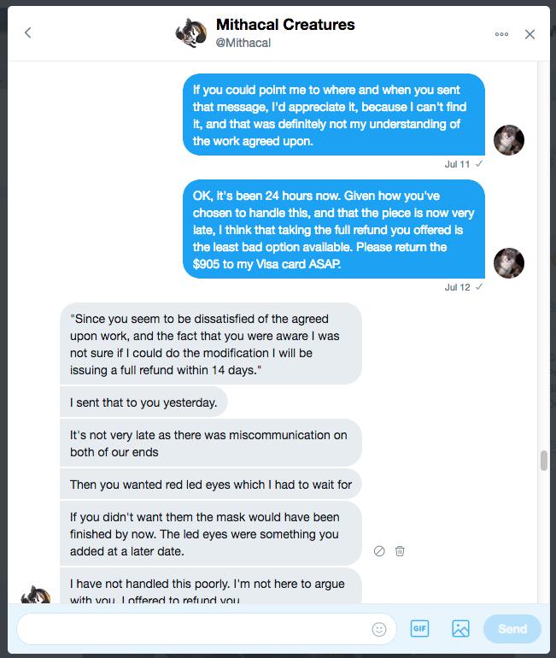The image size is (556, 658).
Task: Delete message using the trash icon
Action: pos(400,551)
